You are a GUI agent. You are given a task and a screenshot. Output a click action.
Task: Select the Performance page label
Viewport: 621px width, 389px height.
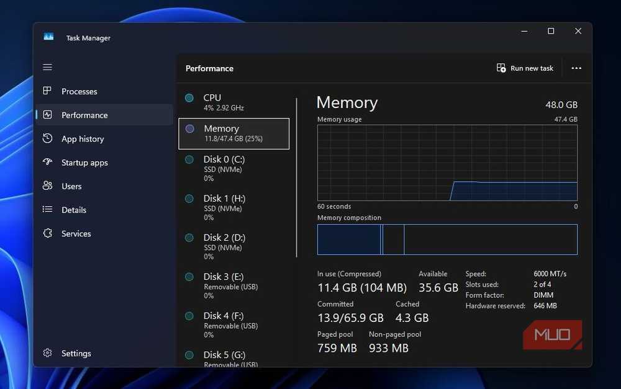[x=84, y=115]
